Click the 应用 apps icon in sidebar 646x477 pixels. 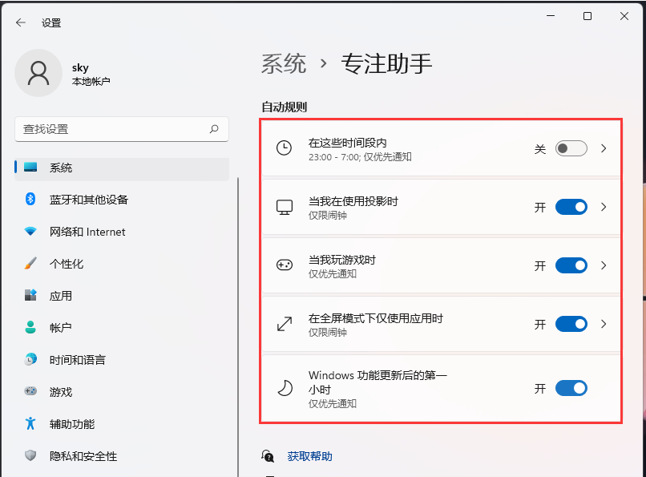pos(30,296)
